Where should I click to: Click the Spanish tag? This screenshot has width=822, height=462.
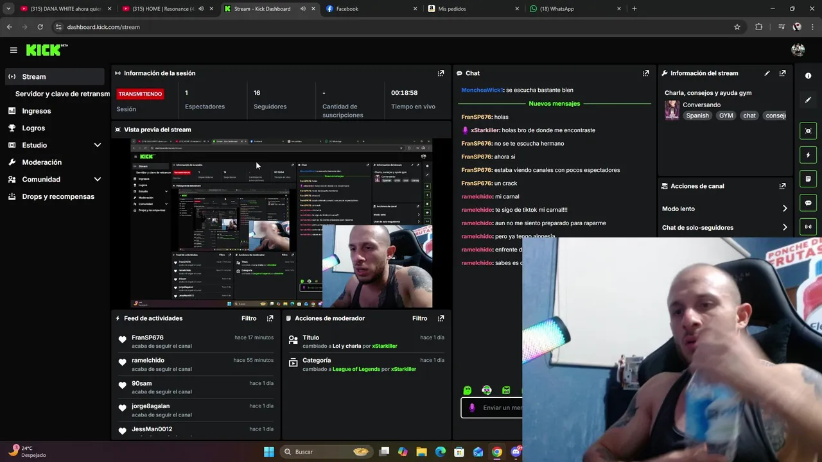697,116
